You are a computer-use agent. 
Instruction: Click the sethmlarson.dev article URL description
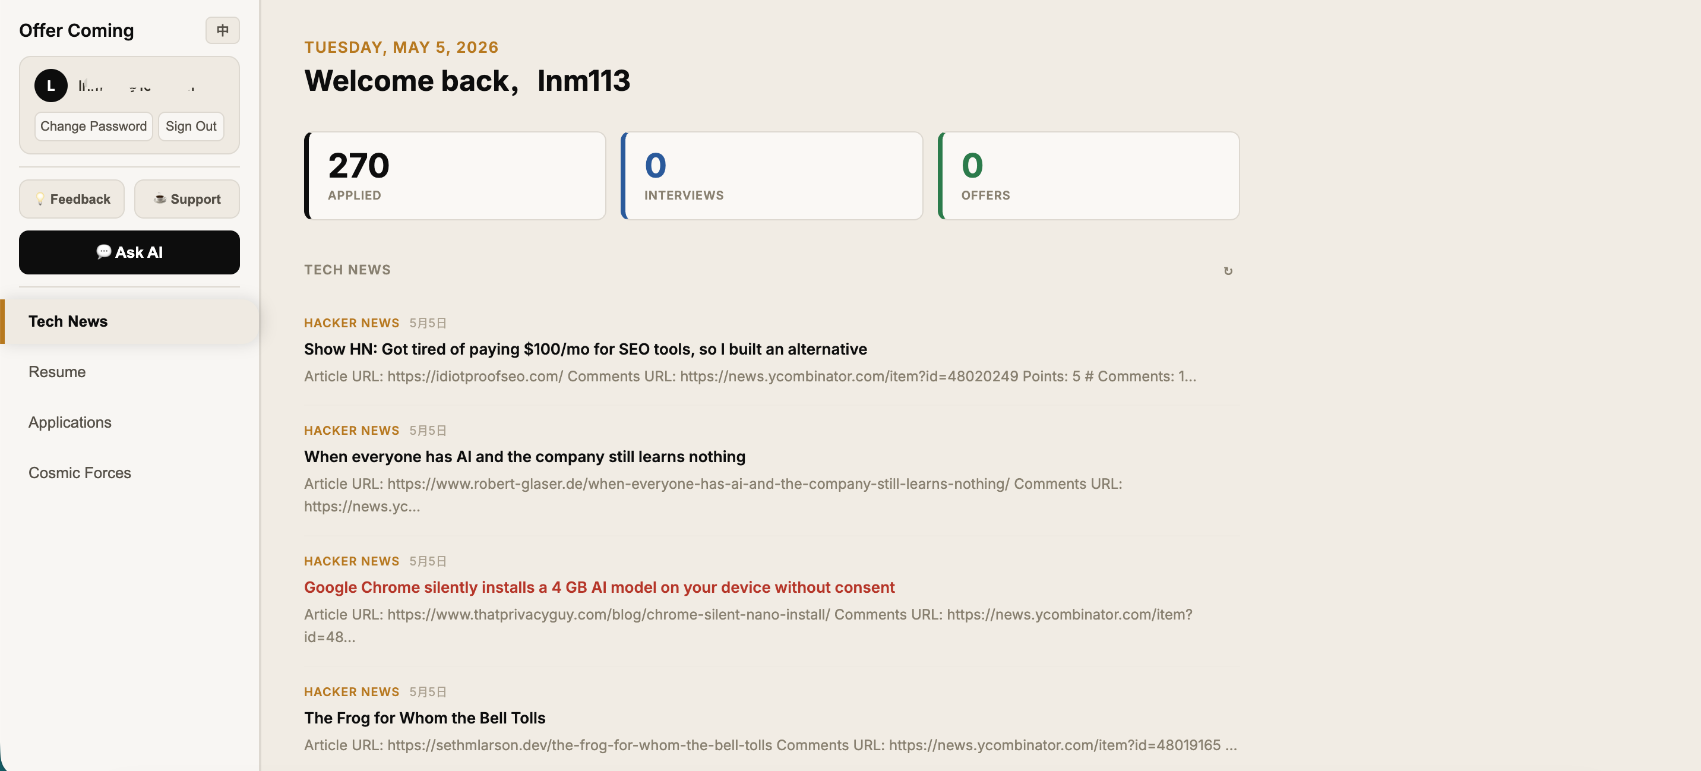pyautogui.click(x=770, y=745)
